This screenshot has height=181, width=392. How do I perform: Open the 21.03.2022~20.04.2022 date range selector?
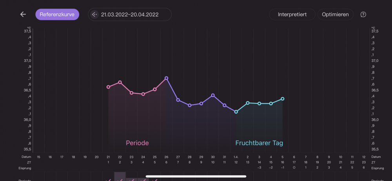[130, 14]
